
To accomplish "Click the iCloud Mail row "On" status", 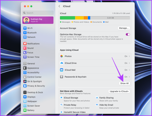I will [x=126, y=70].
